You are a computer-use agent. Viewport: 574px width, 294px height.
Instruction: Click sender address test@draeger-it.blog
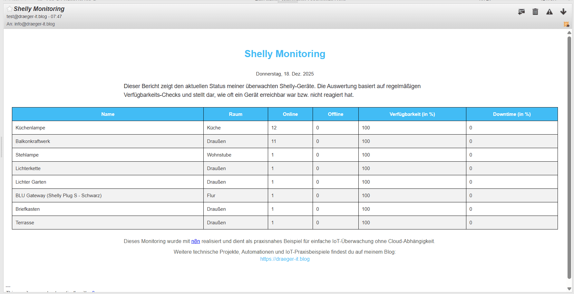pos(27,16)
